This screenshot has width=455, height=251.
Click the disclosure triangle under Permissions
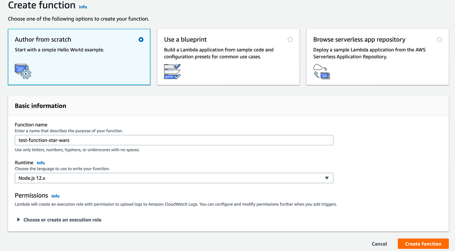[x=19, y=219]
